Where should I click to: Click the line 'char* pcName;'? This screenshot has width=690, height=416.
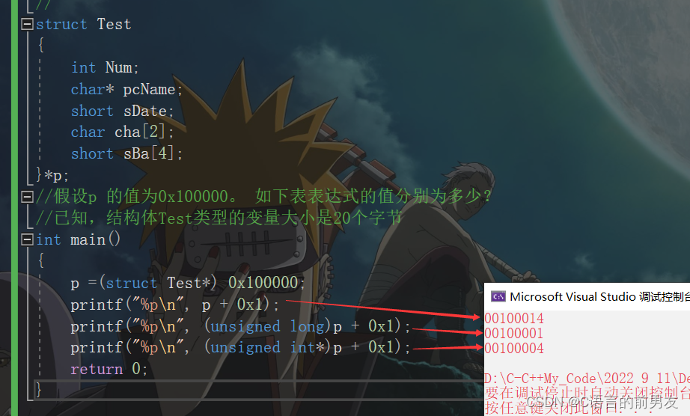pyautogui.click(x=126, y=89)
